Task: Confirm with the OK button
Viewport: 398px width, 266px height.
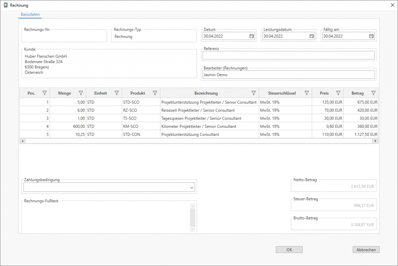Action: click(289, 250)
